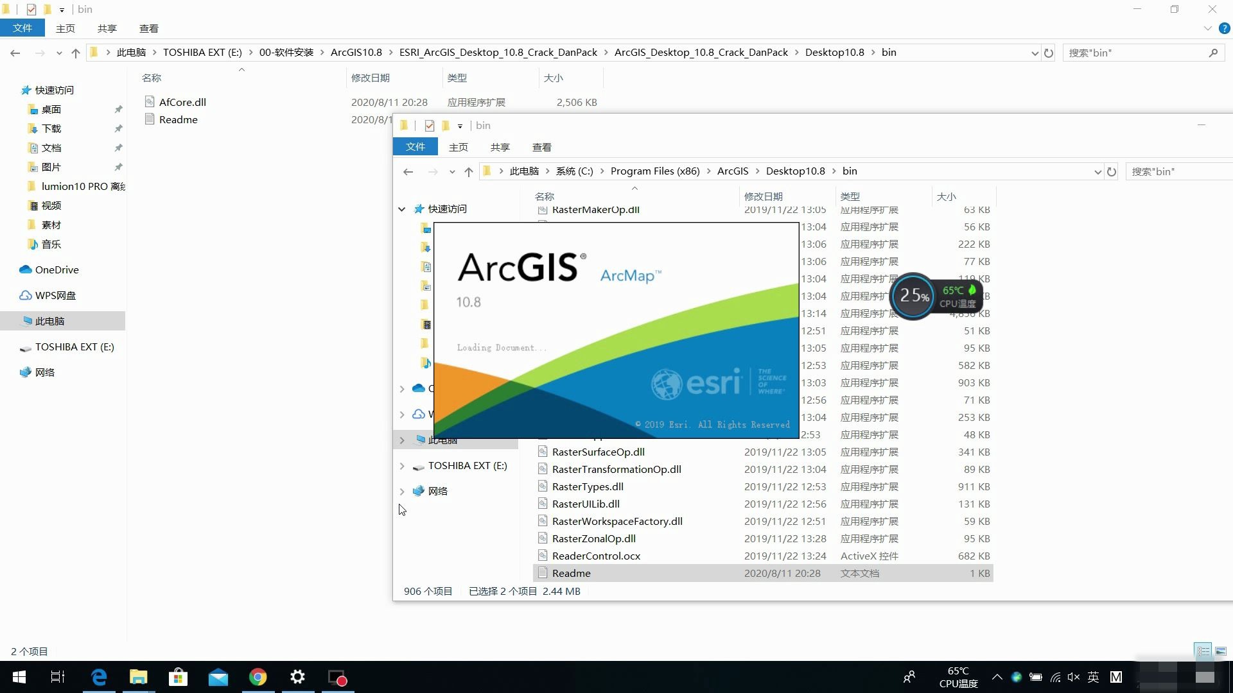Click the back arrow in the front bin window
Image resolution: width=1233 pixels, height=693 pixels.
point(408,171)
